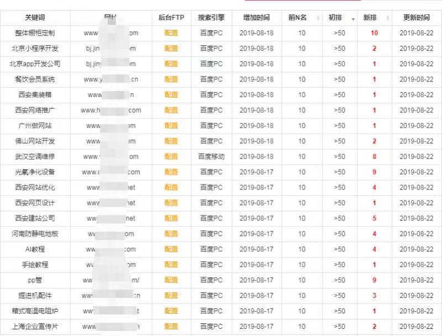The image size is (442, 336).
Task: Click new rank 10 for 整体橱柜定制
Action: [x=375, y=33]
